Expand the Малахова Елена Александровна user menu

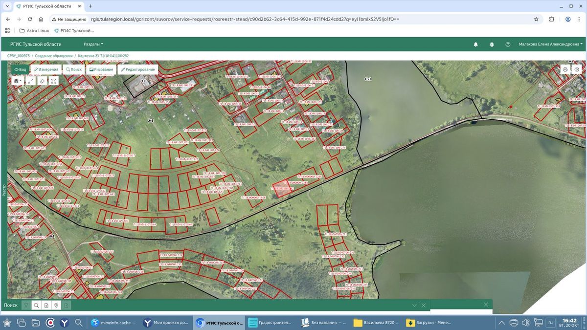[x=551, y=44]
